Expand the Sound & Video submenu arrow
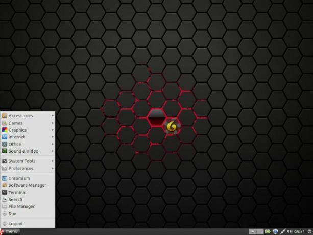Image resolution: width=313 pixels, height=235 pixels. (x=53, y=151)
